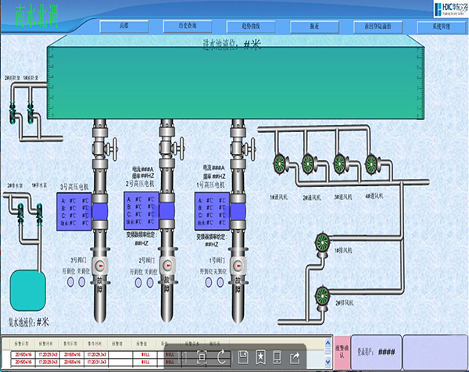
Task: Open the 历史查询 history query tab
Action: tap(188, 26)
